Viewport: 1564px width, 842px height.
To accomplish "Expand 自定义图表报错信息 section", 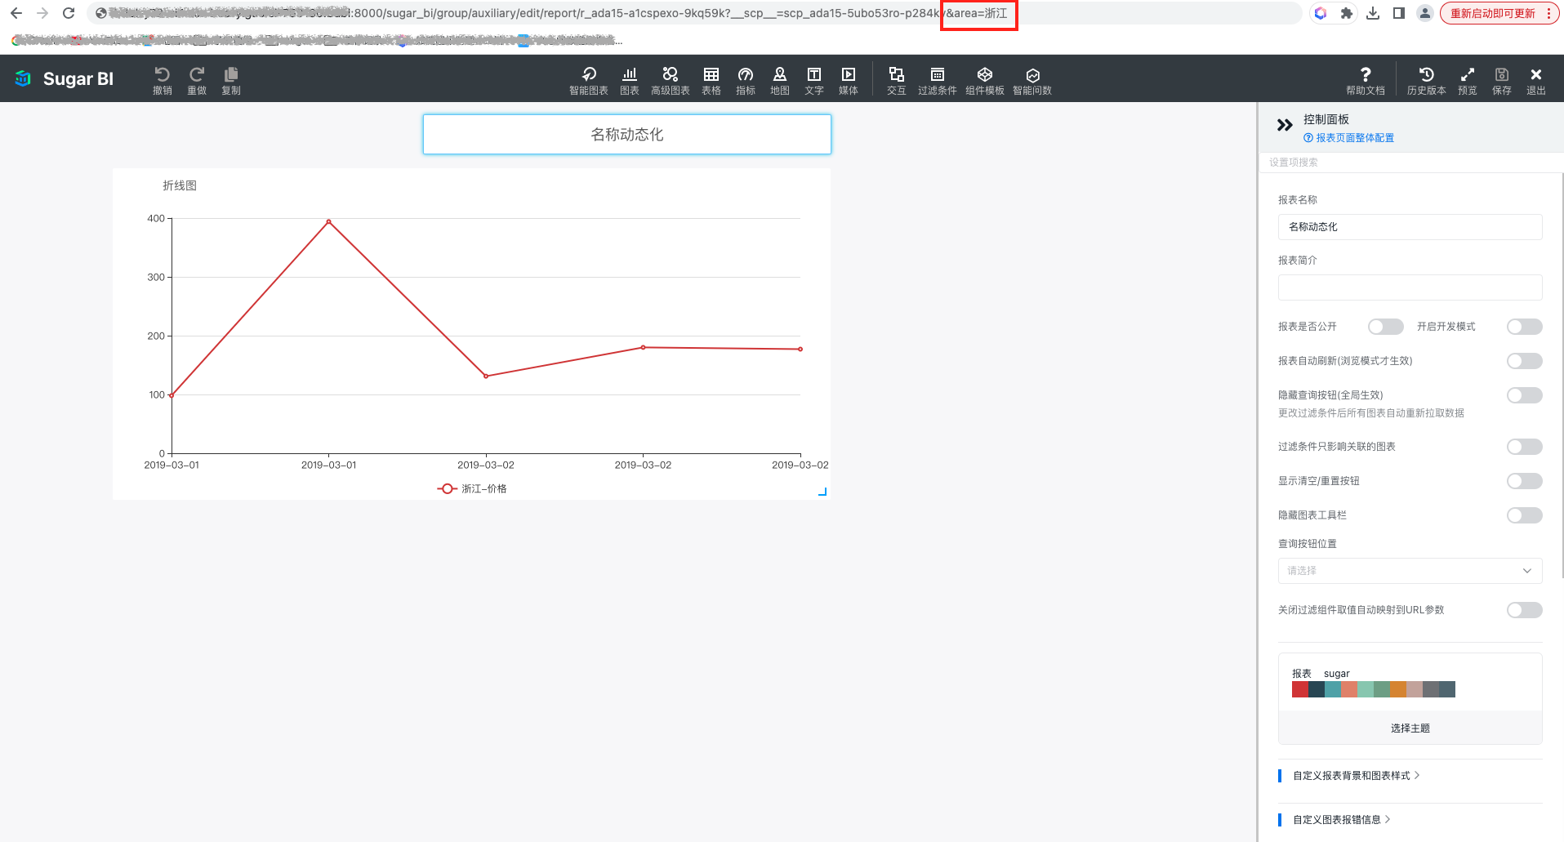I will click(x=1341, y=820).
